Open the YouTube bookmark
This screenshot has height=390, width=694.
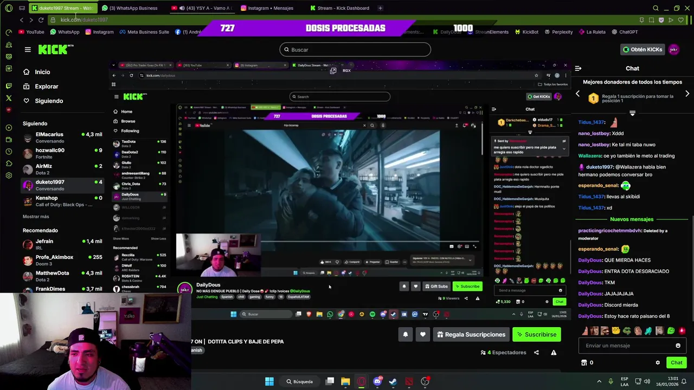(x=31, y=32)
